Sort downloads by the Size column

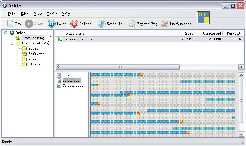coord(181,33)
